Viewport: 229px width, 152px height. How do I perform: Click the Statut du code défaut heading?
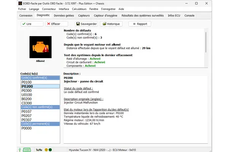pyautogui.click(x=78, y=89)
